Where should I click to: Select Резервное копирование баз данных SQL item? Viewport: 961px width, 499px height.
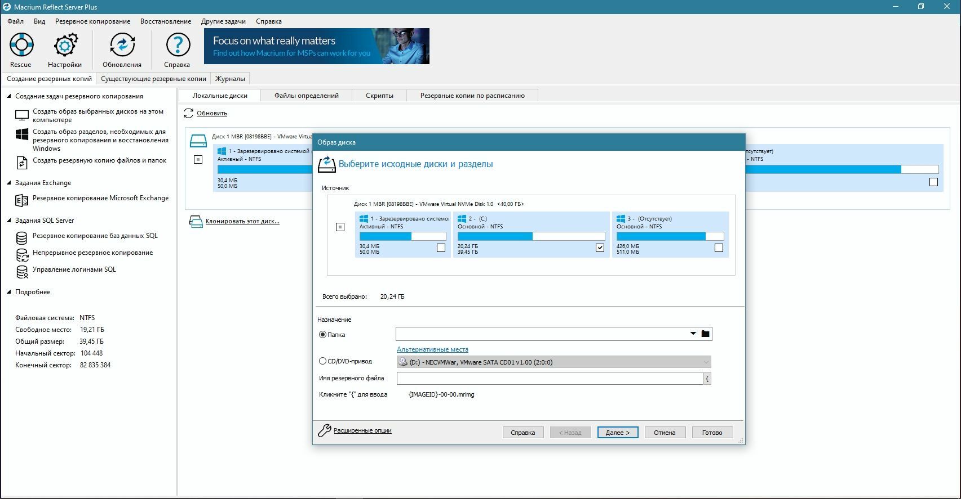click(95, 236)
